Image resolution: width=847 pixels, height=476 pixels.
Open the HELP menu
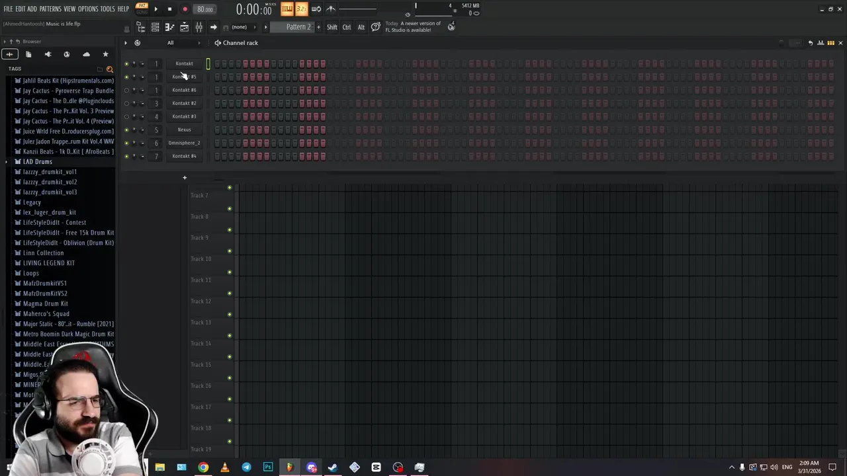coord(123,9)
